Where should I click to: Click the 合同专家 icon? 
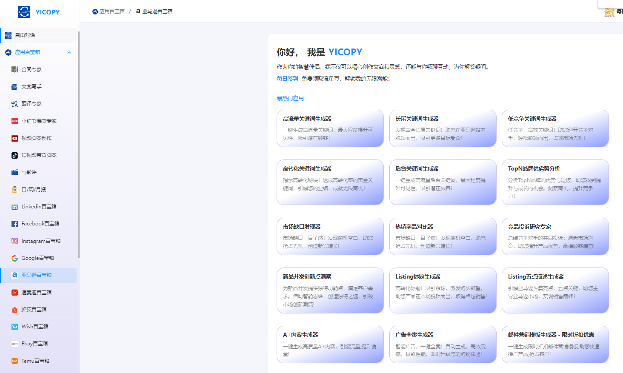click(x=14, y=69)
